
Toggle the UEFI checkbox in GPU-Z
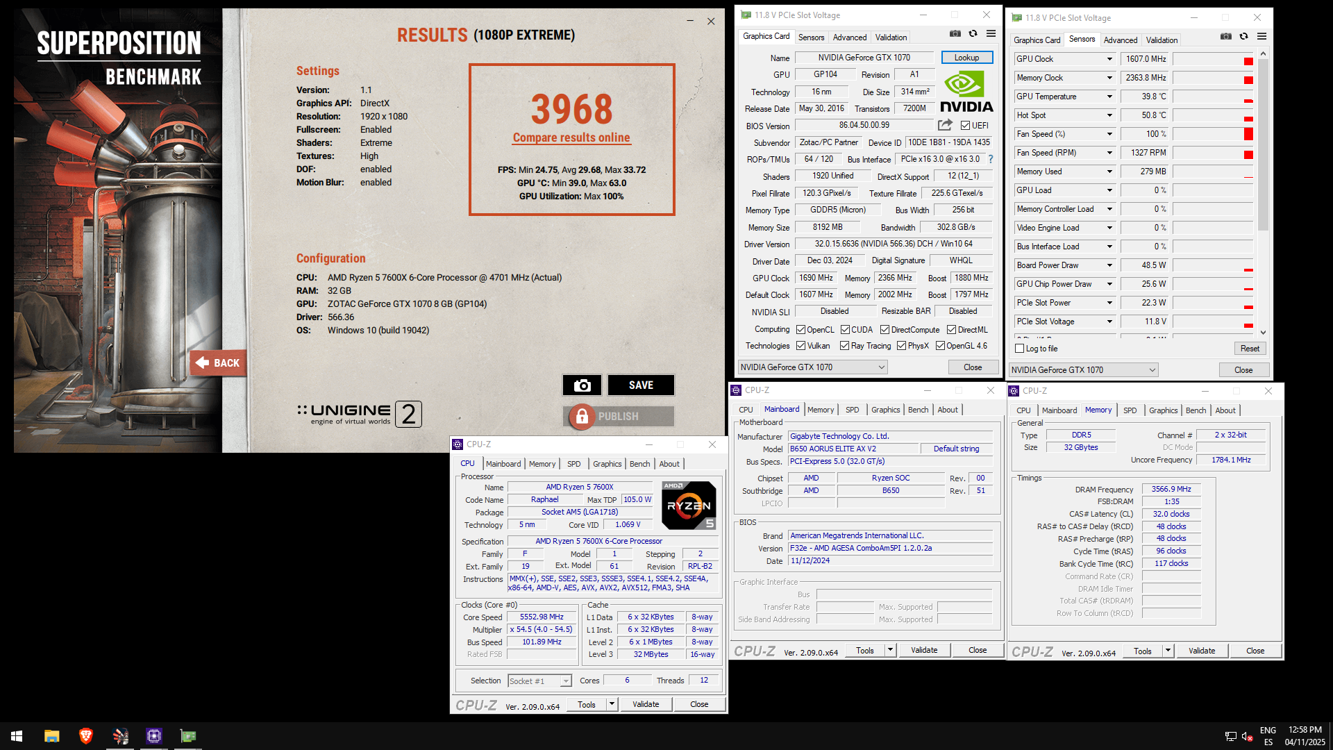point(965,126)
